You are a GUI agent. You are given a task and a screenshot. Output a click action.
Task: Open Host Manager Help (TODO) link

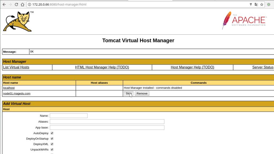point(192,67)
